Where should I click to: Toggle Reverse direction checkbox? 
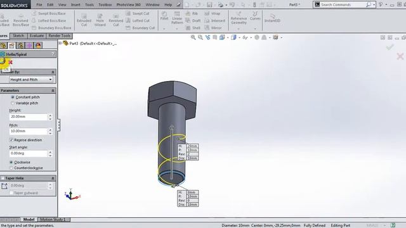pos(11,140)
